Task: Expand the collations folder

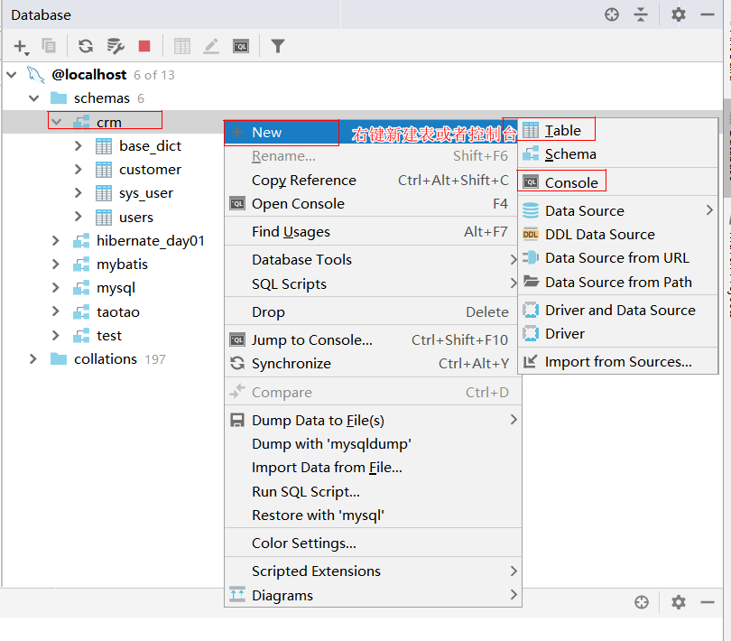Action: [x=33, y=358]
